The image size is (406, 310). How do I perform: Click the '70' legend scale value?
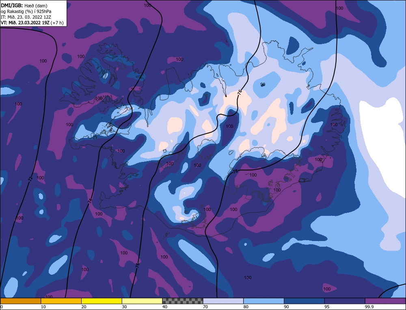click(x=205, y=307)
